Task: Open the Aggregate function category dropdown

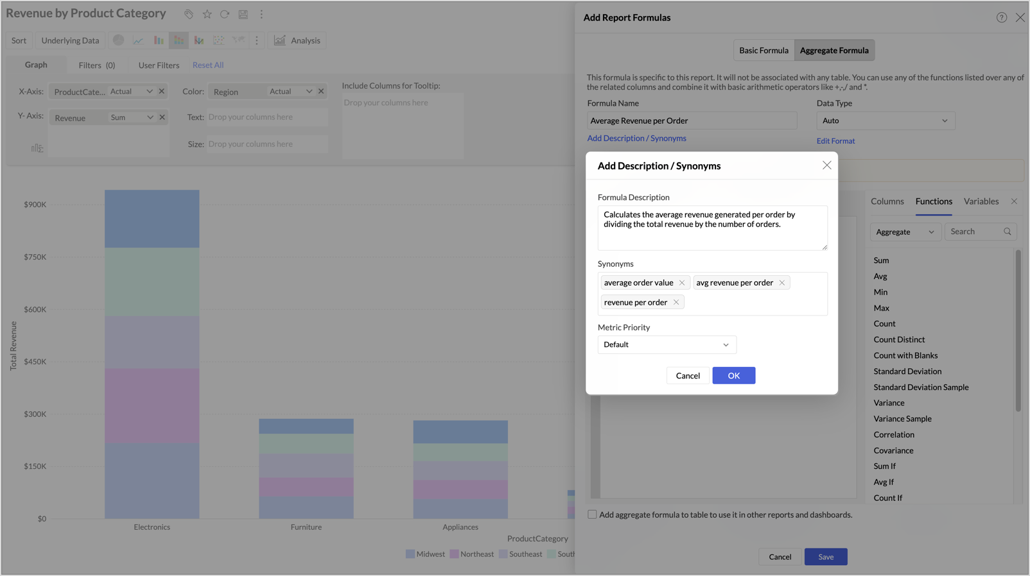Action: [905, 232]
